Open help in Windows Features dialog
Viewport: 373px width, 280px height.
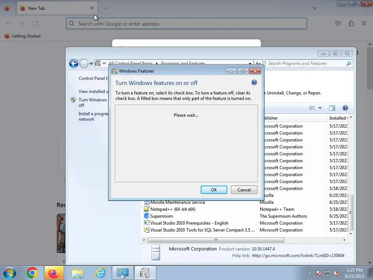(x=254, y=83)
